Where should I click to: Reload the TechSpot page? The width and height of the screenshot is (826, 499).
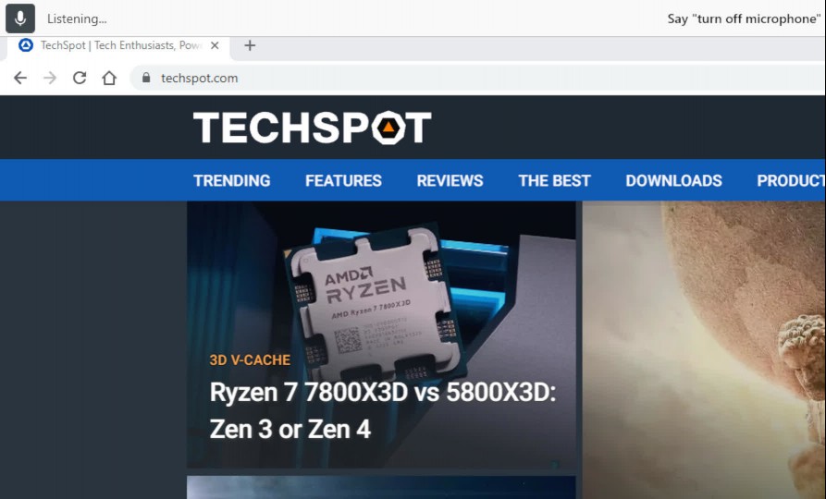click(x=80, y=78)
